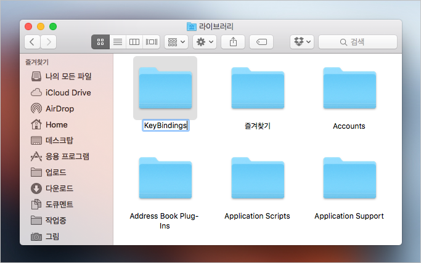421x263 pixels.
Task: Open the Dropbox toolbar dropdown
Action: 302,42
